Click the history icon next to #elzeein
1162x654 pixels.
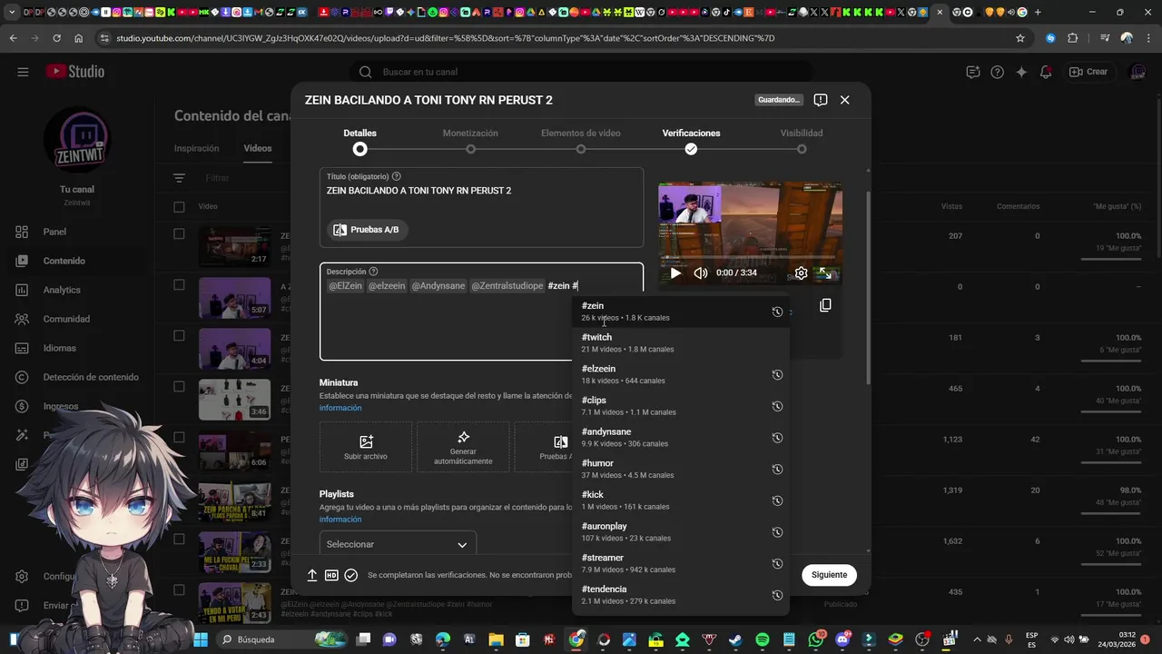pos(777,374)
